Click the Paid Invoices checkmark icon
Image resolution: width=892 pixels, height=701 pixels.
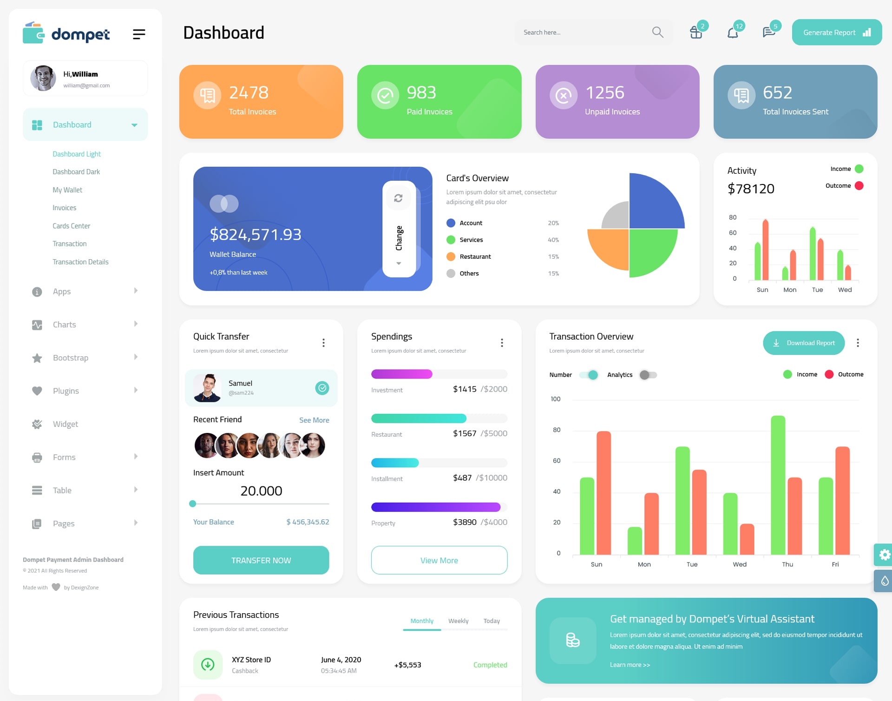pos(385,95)
